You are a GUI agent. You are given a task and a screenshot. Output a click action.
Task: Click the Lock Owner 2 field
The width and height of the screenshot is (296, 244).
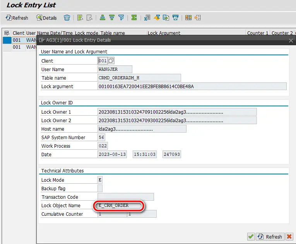[177, 120]
